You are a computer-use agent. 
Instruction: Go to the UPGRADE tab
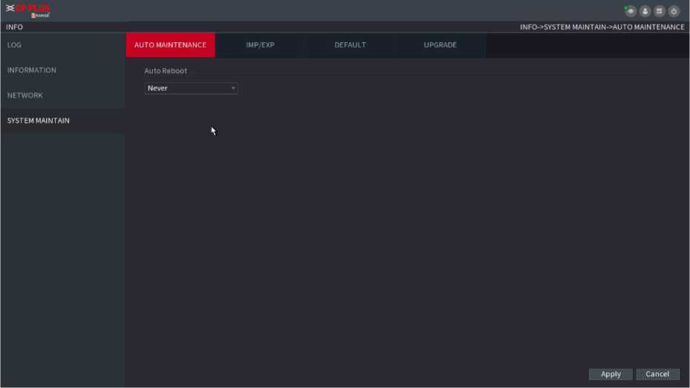point(440,45)
